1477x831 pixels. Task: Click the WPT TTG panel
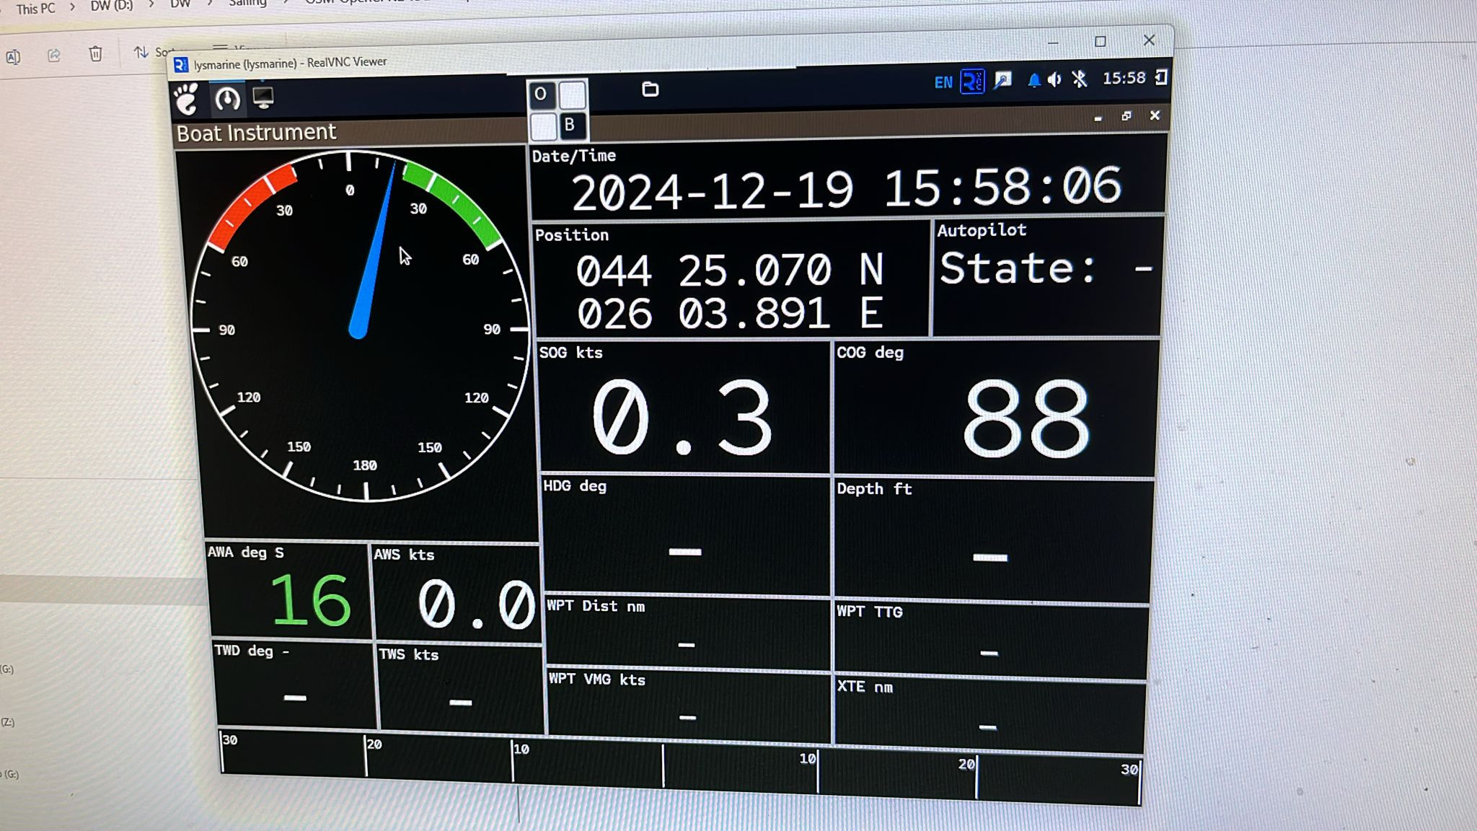point(991,640)
